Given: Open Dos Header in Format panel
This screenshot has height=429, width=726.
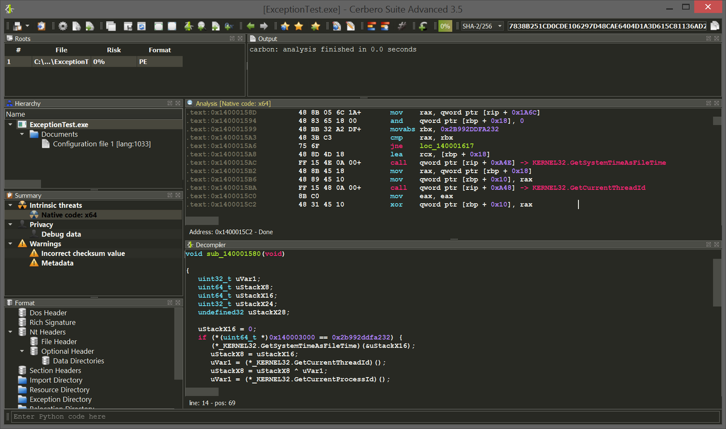Looking at the screenshot, I should click(x=48, y=313).
